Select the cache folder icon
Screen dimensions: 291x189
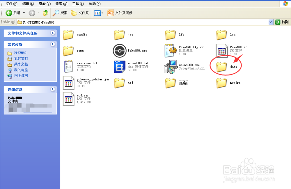point(170,83)
